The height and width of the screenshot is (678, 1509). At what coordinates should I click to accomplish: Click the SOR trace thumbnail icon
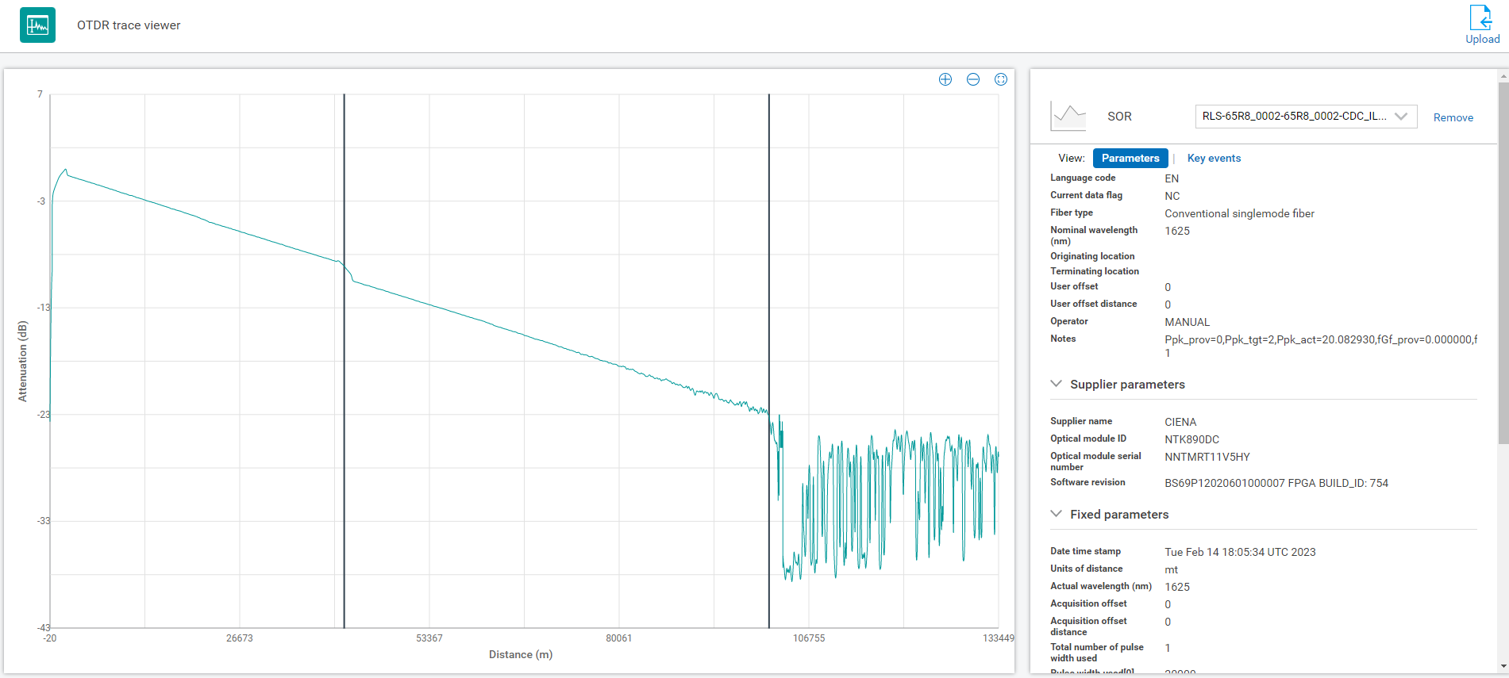[1068, 117]
